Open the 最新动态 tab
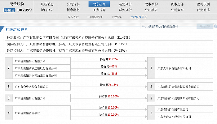 (x=47, y=4)
